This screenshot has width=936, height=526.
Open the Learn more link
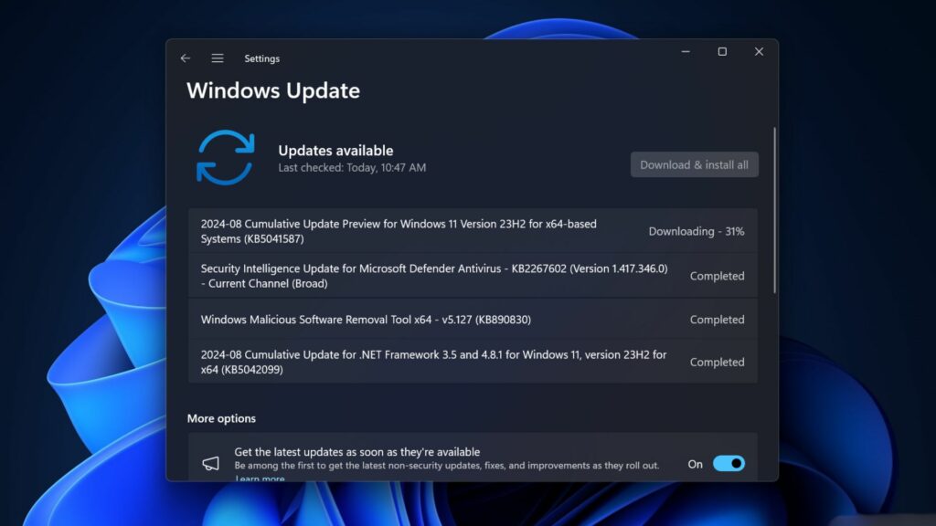(x=259, y=479)
